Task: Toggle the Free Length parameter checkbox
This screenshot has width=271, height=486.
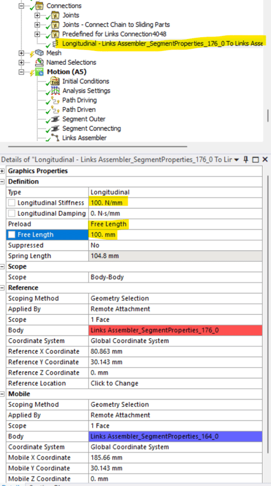Action: tap(12, 235)
